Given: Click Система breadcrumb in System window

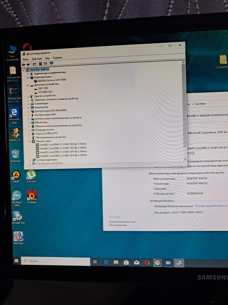Looking at the screenshot, I should 200,104.
